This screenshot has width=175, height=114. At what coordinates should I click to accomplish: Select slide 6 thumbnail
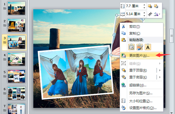tap(17, 93)
